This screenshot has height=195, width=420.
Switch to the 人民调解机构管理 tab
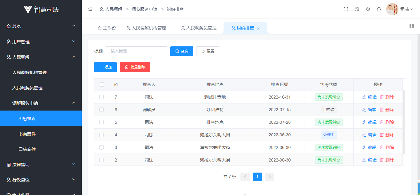pyautogui.click(x=146, y=28)
